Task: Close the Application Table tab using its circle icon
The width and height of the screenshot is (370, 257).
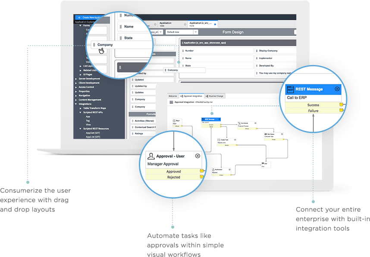Action: (x=185, y=24)
